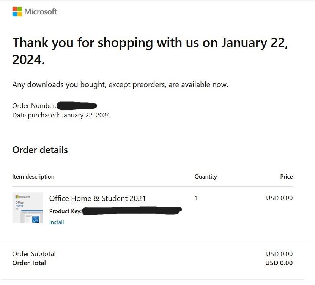Click the Microsoft four-square logo
The width and height of the screenshot is (315, 285).
tap(17, 12)
